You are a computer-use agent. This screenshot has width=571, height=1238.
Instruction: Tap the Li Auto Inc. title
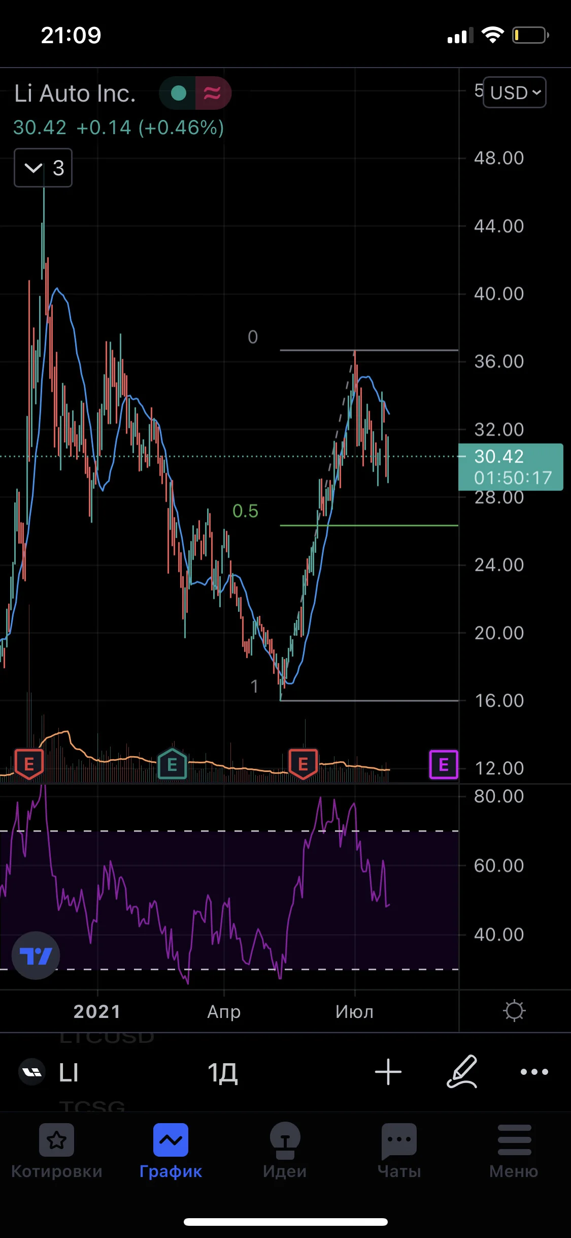click(75, 94)
